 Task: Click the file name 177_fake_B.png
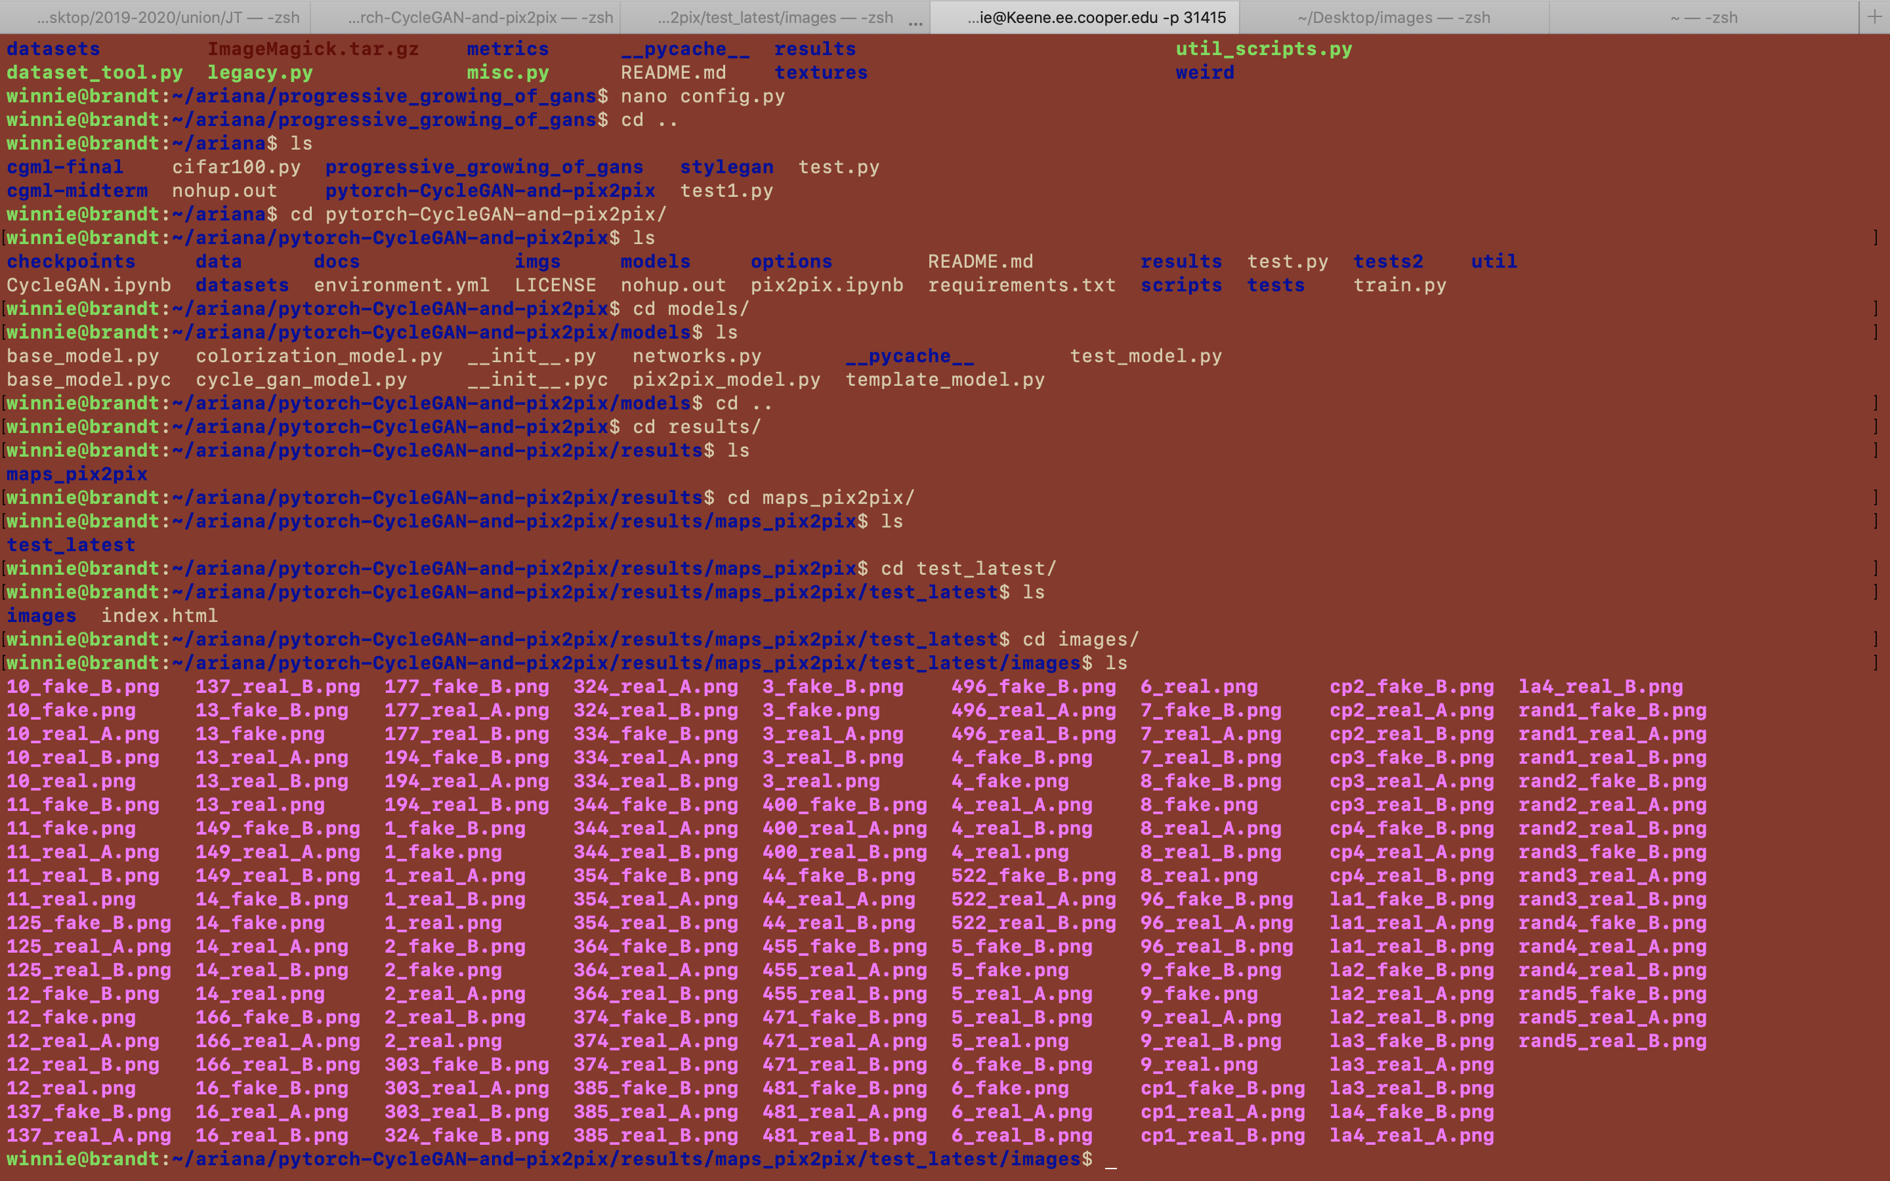point(466,686)
